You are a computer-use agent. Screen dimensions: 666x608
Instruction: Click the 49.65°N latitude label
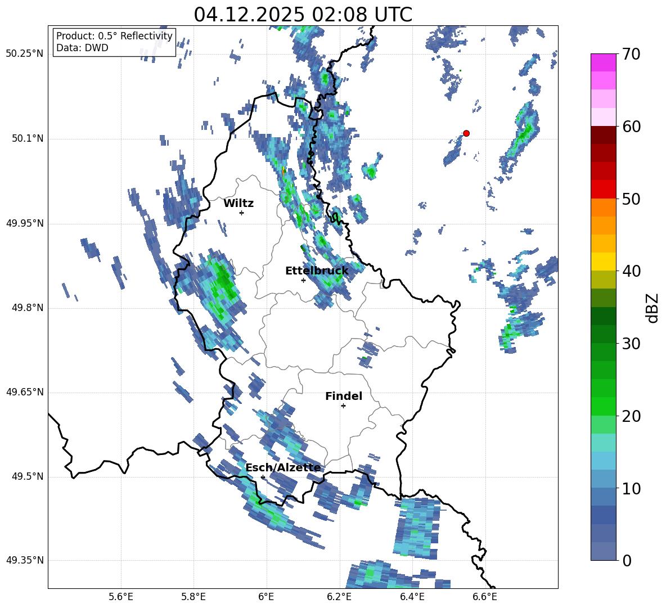pyautogui.click(x=25, y=392)
